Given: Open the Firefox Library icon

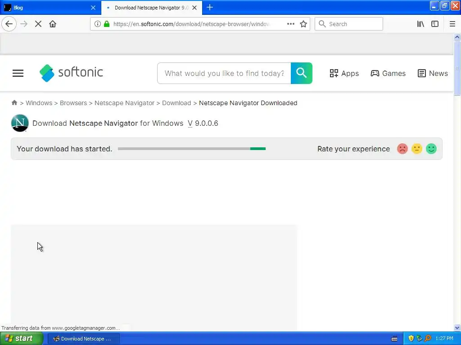Looking at the screenshot, I should click(420, 24).
